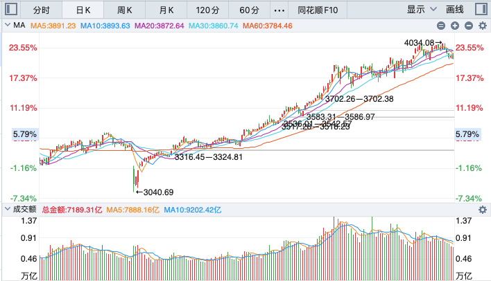
Task: Select the 月K monthly chart tab
Action: click(x=166, y=10)
